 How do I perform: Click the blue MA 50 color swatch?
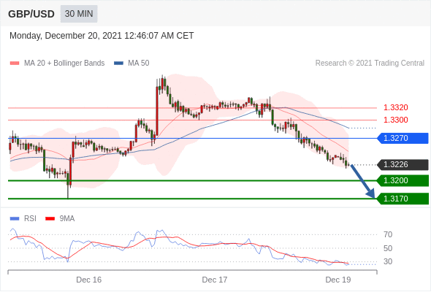point(119,64)
